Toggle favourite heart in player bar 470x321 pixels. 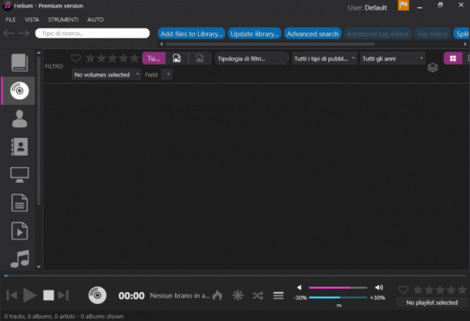[x=403, y=290]
